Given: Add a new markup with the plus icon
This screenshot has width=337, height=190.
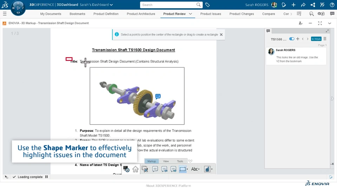Looking at the screenshot, I should point(298,39).
